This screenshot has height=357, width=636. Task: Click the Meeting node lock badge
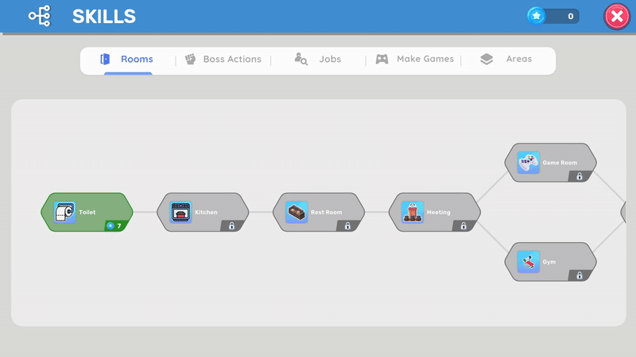click(x=463, y=226)
